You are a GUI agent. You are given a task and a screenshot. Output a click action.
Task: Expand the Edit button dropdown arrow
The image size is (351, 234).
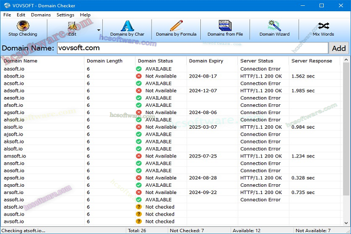tap(98, 30)
